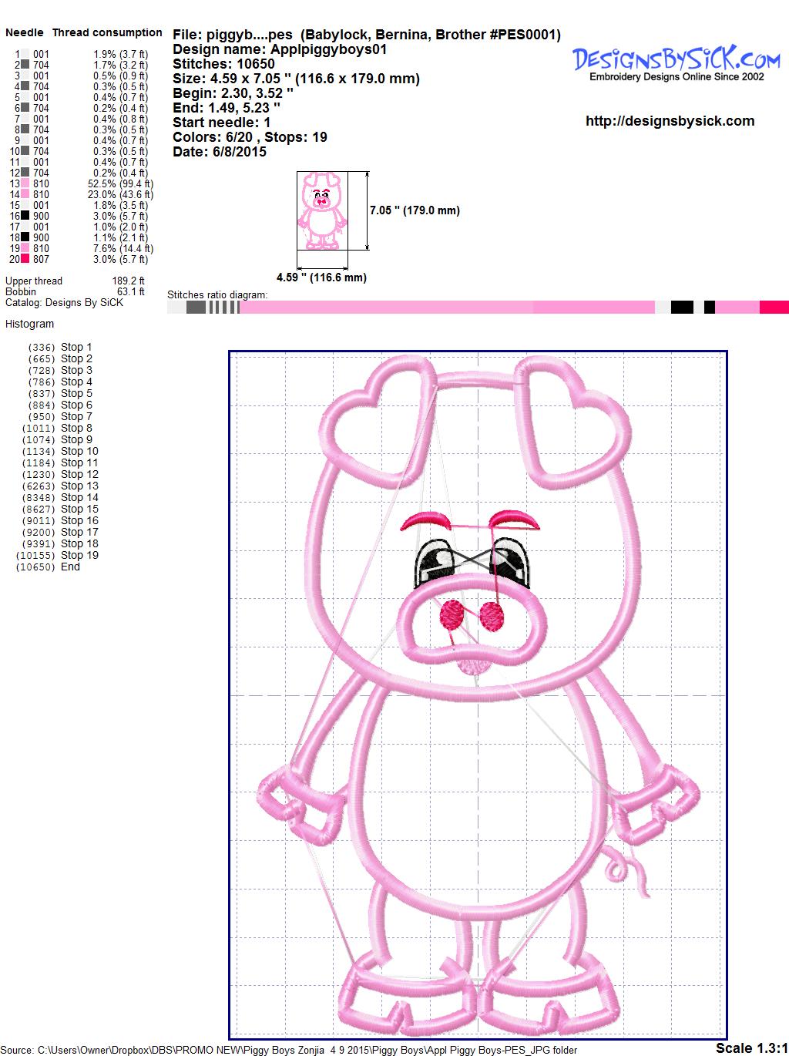Click the DesignsBySick.com logo
The width and height of the screenshot is (789, 1056).
click(677, 59)
